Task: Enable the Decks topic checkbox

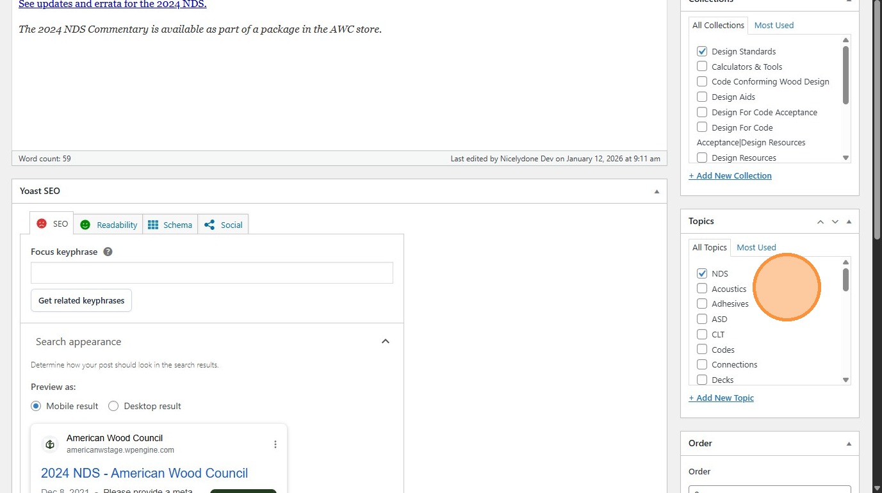Action: tap(702, 380)
